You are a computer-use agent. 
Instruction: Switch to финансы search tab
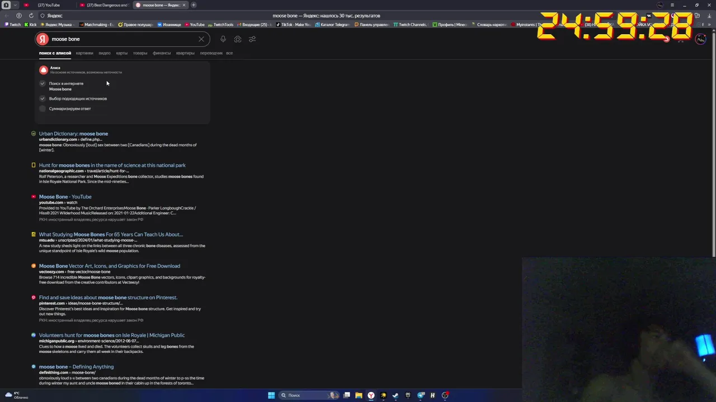[162, 53]
